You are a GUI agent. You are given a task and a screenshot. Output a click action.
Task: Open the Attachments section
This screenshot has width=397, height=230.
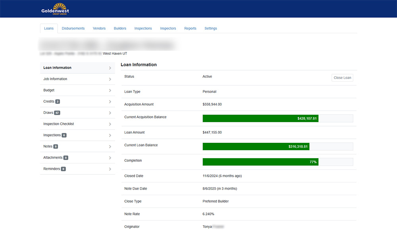77,157
